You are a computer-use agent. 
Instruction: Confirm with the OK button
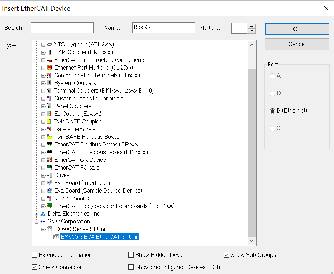pos(297,29)
